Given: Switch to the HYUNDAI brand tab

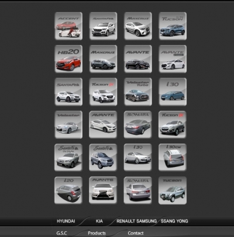Looking at the screenshot, I should [x=66, y=221].
